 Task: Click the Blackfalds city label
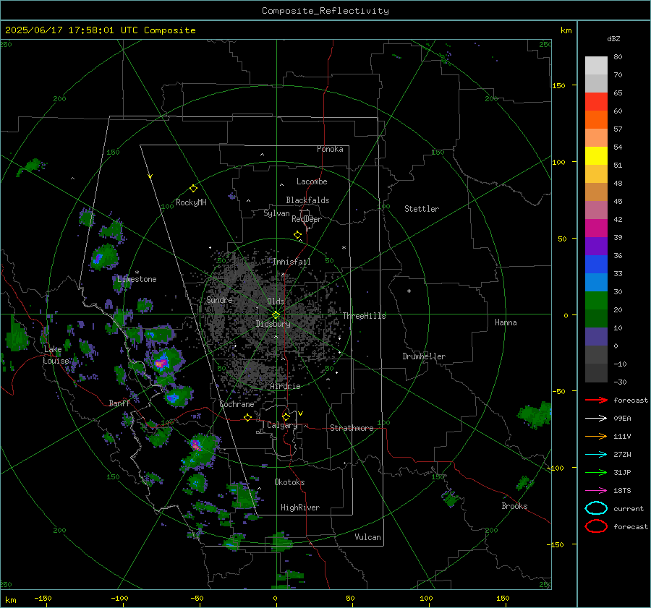307,200
